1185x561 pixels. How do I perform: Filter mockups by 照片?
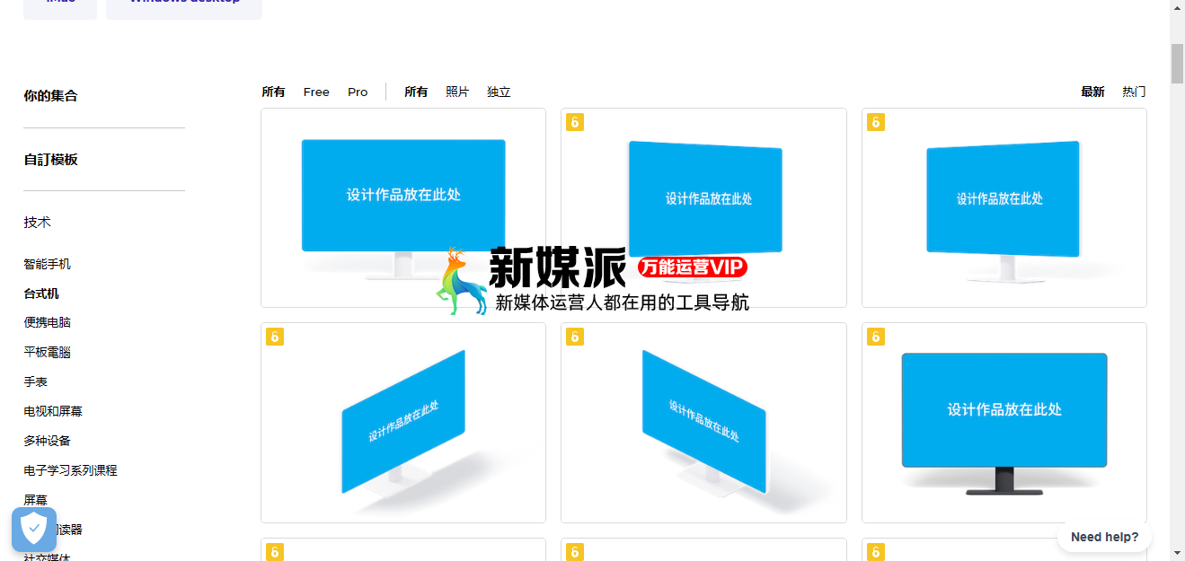457,92
